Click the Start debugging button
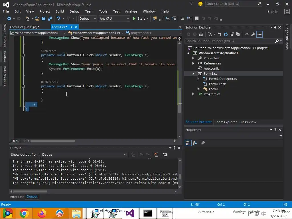Screen dimensions: 292x219 tap(141, 19)
